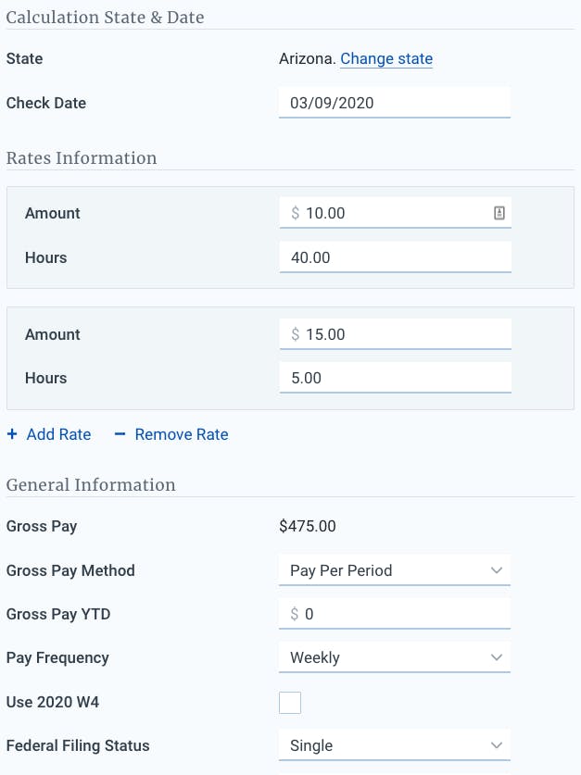Screen dimensions: 581x775
Task: Click the autofill icon inside the $10.00 Amount field
Action: click(499, 212)
